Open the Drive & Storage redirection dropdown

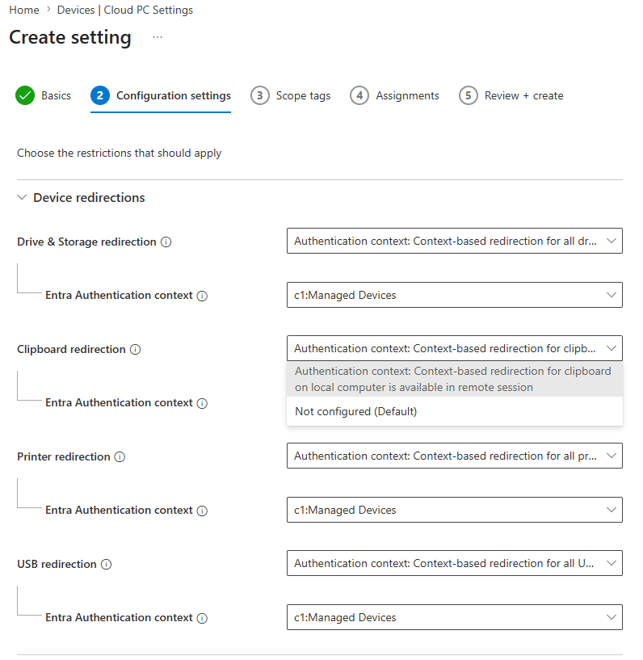(455, 241)
